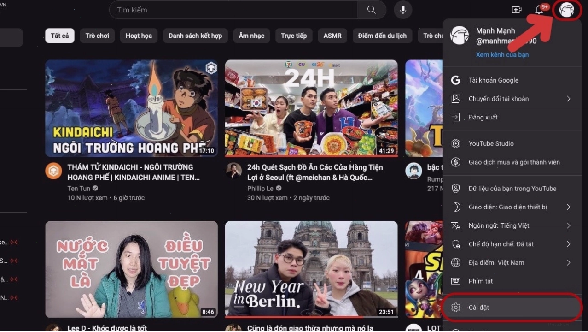The image size is (588, 332).
Task: Open Giao dịch mua và gói thành viên
Action: click(x=512, y=162)
